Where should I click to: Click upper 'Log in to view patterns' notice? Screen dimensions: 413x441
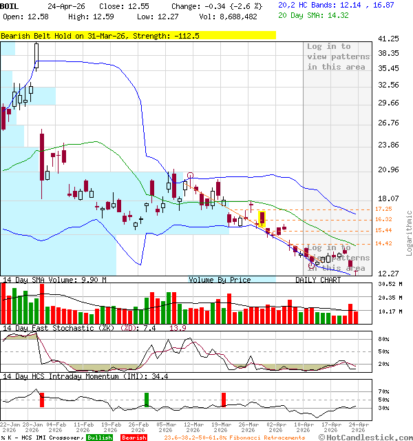[338, 57]
